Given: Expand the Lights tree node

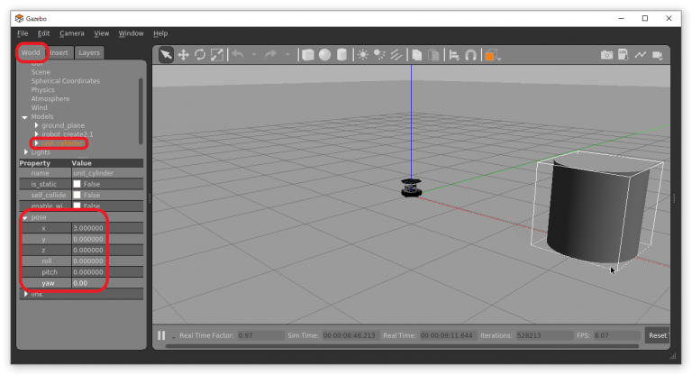Looking at the screenshot, I should (x=25, y=152).
